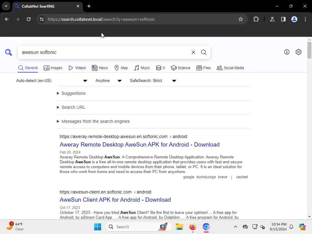The height and width of the screenshot is (234, 312).
Task: Open the tab search dropdown arrow
Action: tap(6, 6)
